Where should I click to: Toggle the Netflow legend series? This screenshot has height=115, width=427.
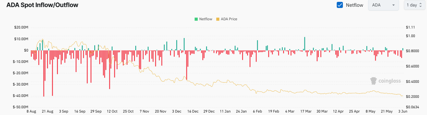[203, 19]
